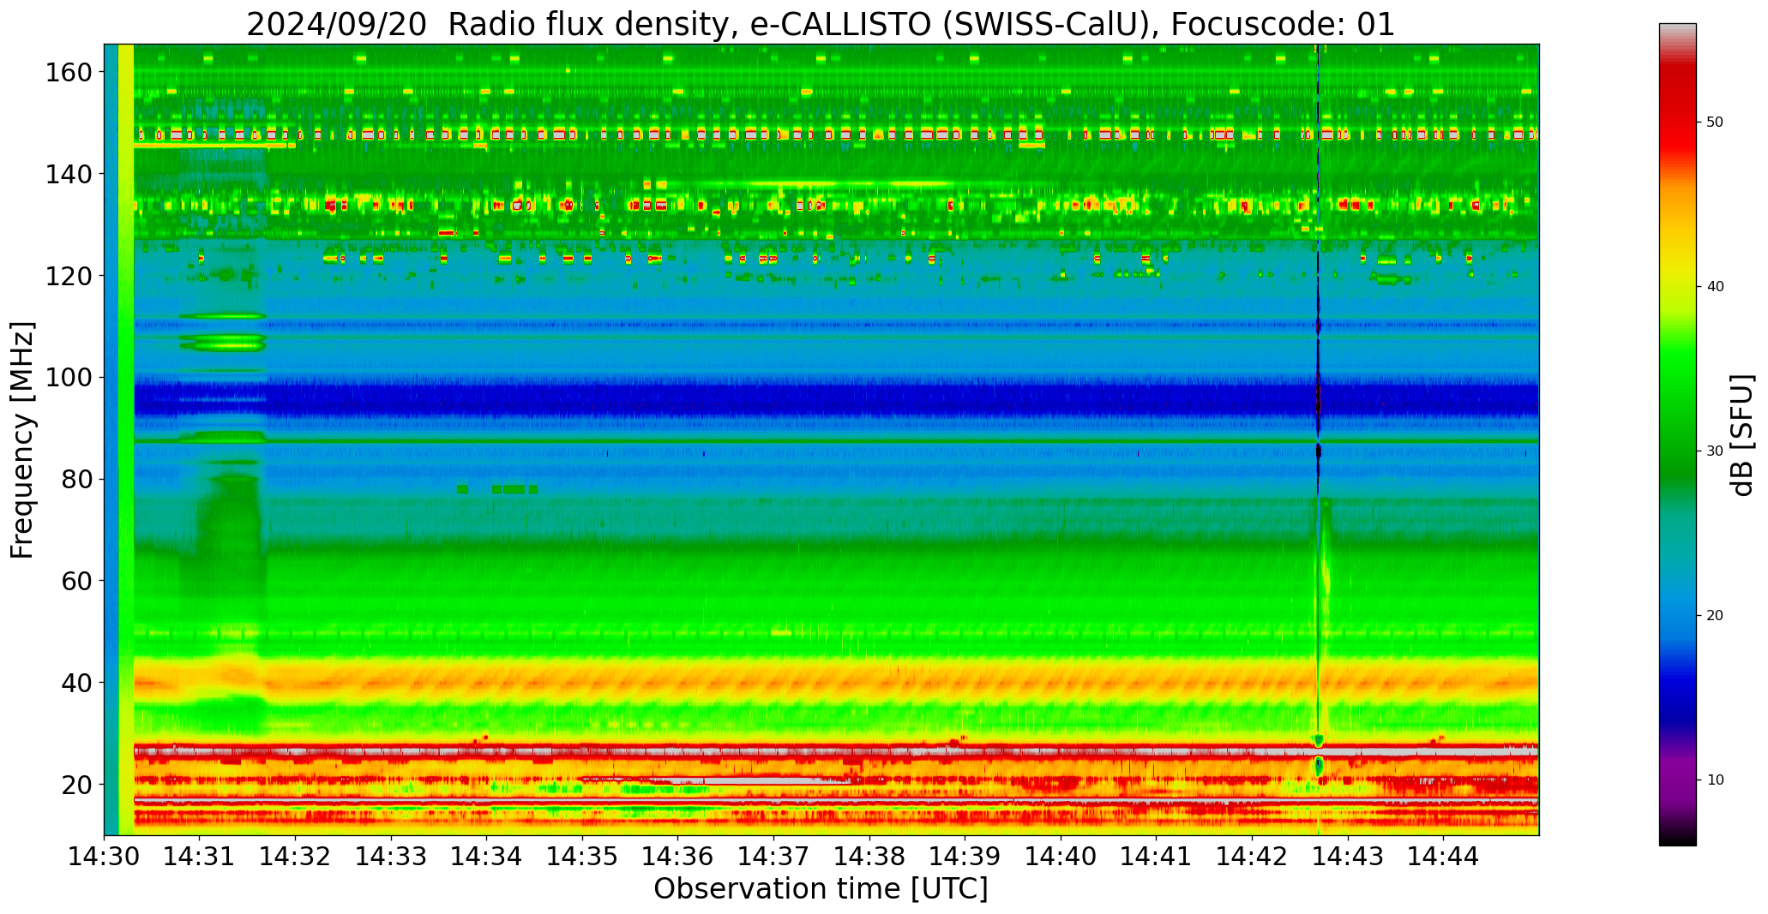Click the colorbar tick label 20

(x=1715, y=615)
